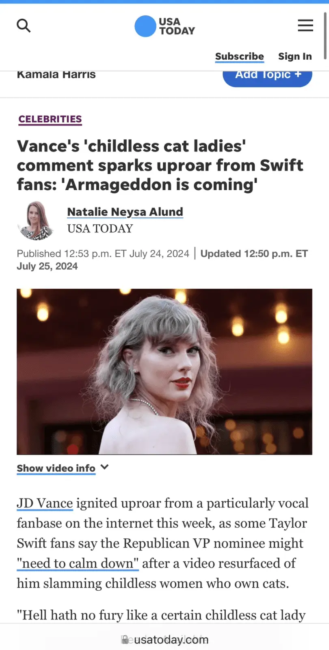Screen dimensions: 329x650
Task: Open the CELEBRITIES section link
Action: point(50,119)
